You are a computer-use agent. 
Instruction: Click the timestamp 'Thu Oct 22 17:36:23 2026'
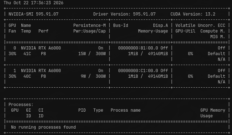[x=33, y=3]
